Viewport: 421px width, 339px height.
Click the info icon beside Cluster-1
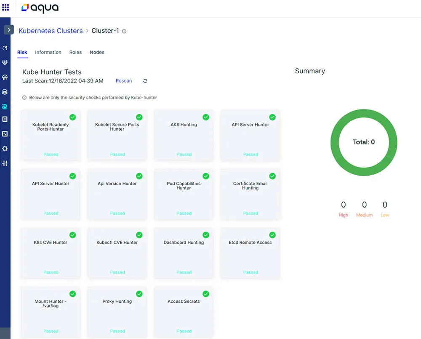[124, 31]
